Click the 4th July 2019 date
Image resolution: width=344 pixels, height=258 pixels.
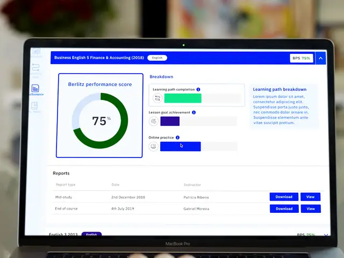click(123, 209)
